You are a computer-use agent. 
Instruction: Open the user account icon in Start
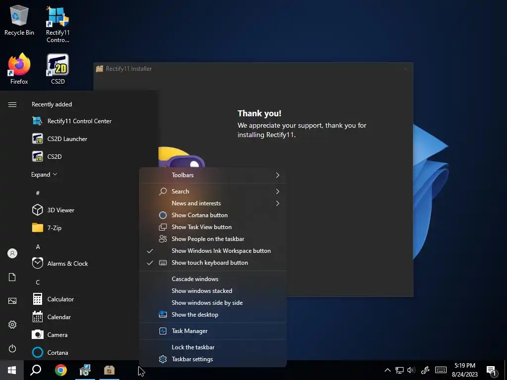pos(12,253)
